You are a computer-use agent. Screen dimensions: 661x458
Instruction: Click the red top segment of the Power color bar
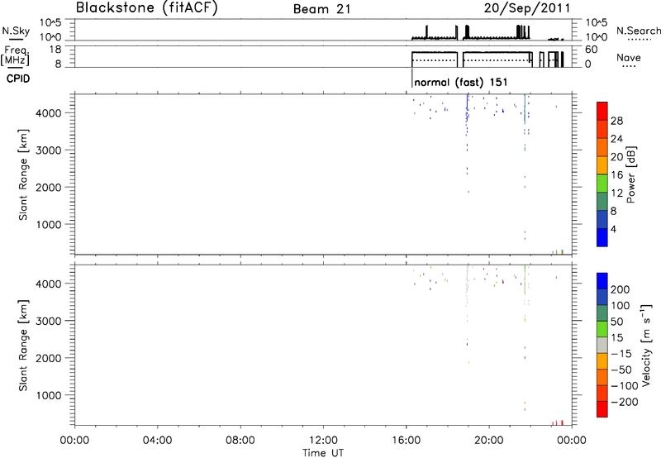(602, 112)
